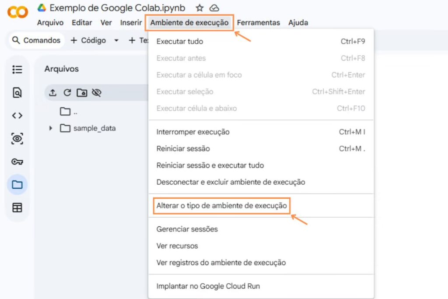
Task: Open the Ferramentas menu
Action: 259,22
